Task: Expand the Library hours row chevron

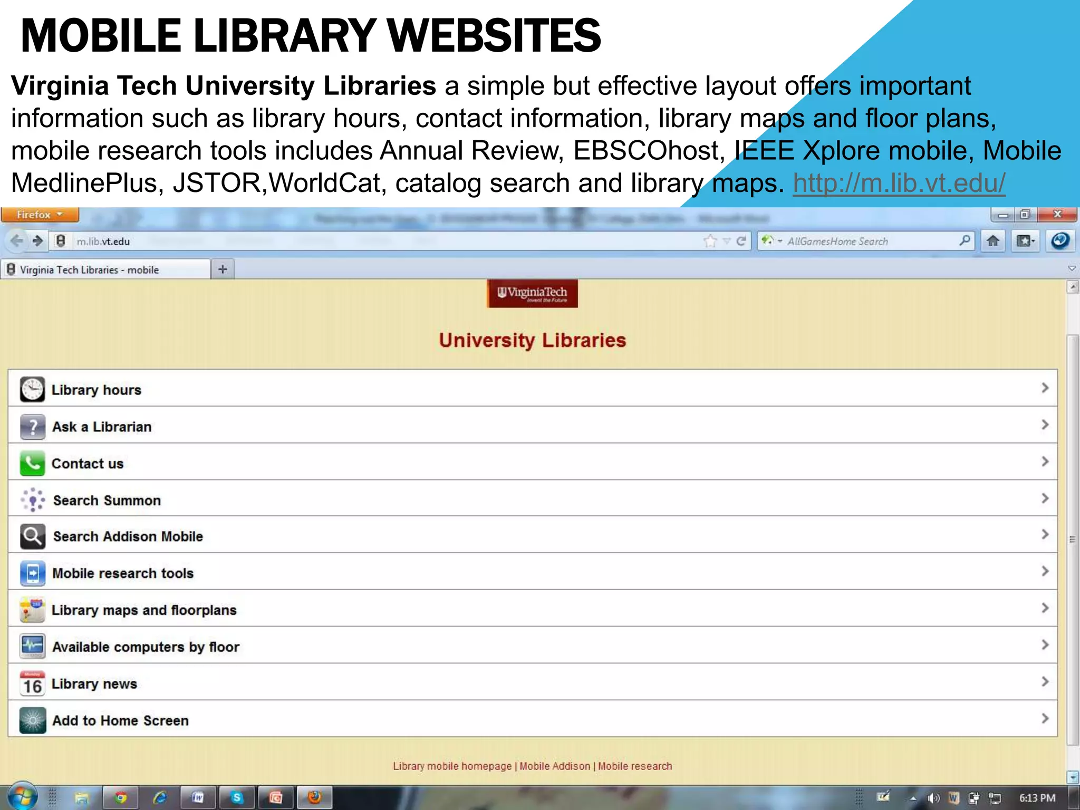Action: coord(1045,388)
